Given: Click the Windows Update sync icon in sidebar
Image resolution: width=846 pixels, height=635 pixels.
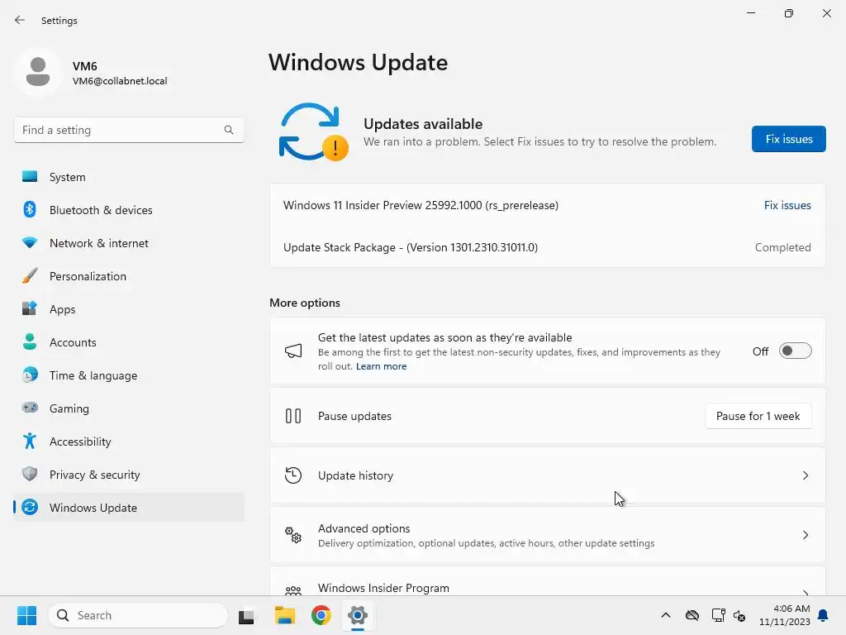Looking at the screenshot, I should 30,507.
